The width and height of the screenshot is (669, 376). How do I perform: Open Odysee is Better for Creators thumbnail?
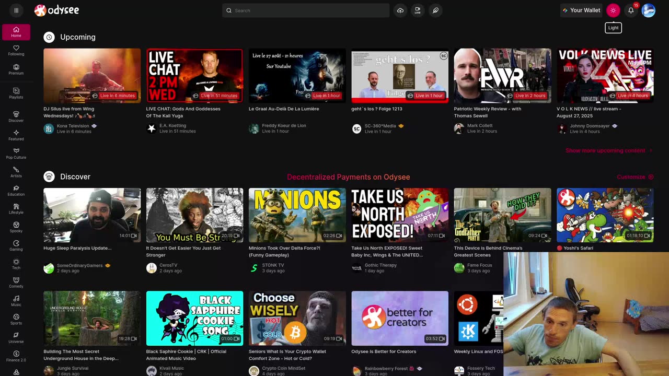(400, 318)
